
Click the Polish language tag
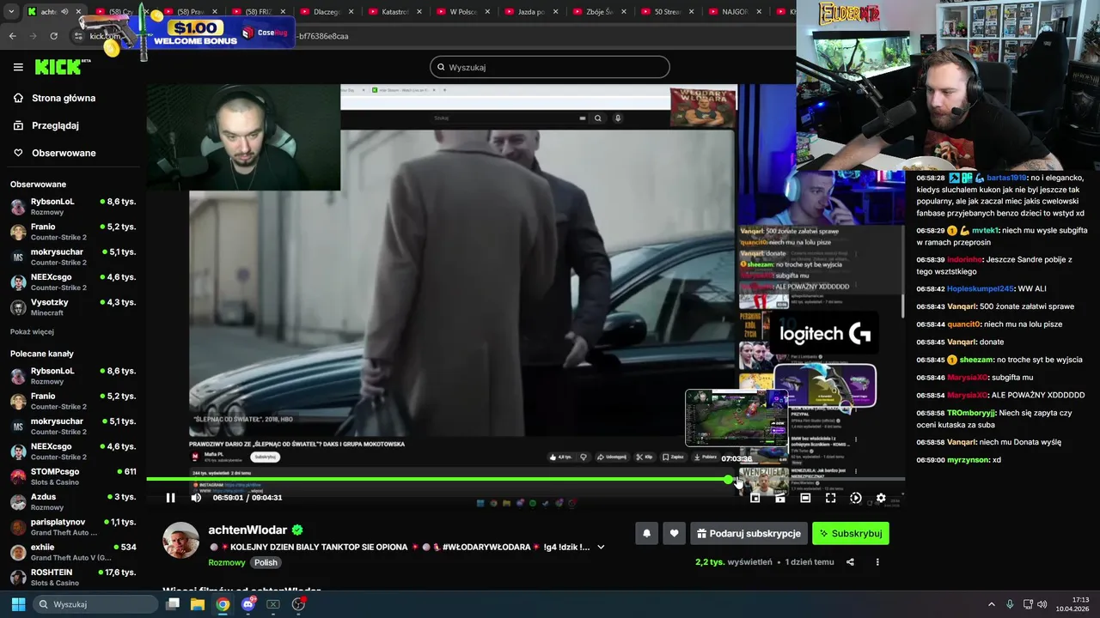[x=266, y=562]
